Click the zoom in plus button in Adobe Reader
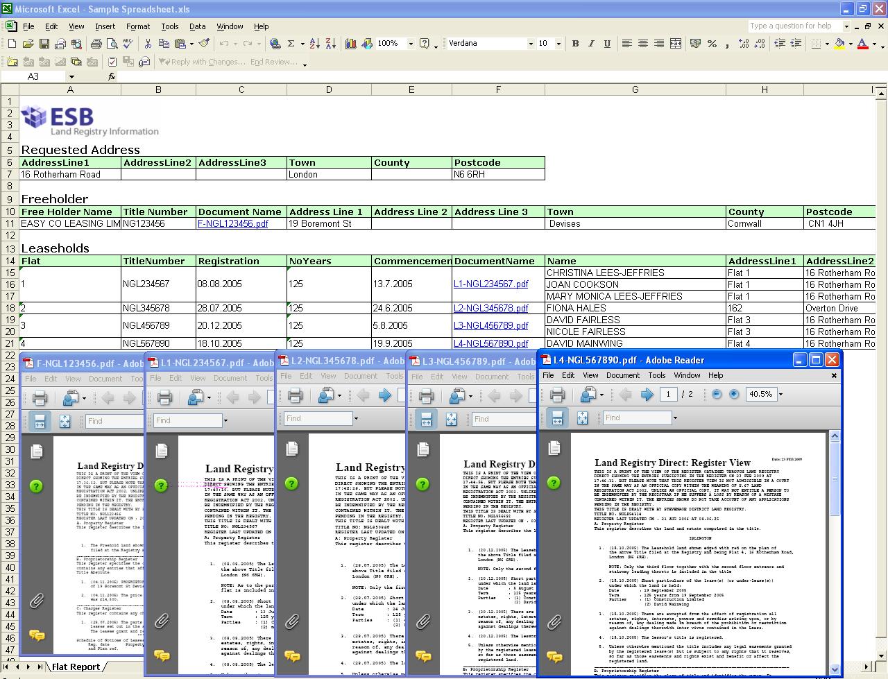The width and height of the screenshot is (888, 679). (x=734, y=394)
